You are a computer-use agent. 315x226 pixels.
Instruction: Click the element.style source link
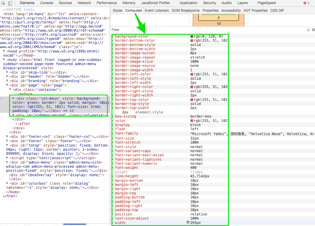(149, 112)
